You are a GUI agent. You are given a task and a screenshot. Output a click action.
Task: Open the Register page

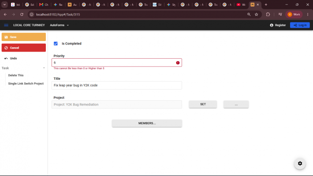tap(278, 25)
